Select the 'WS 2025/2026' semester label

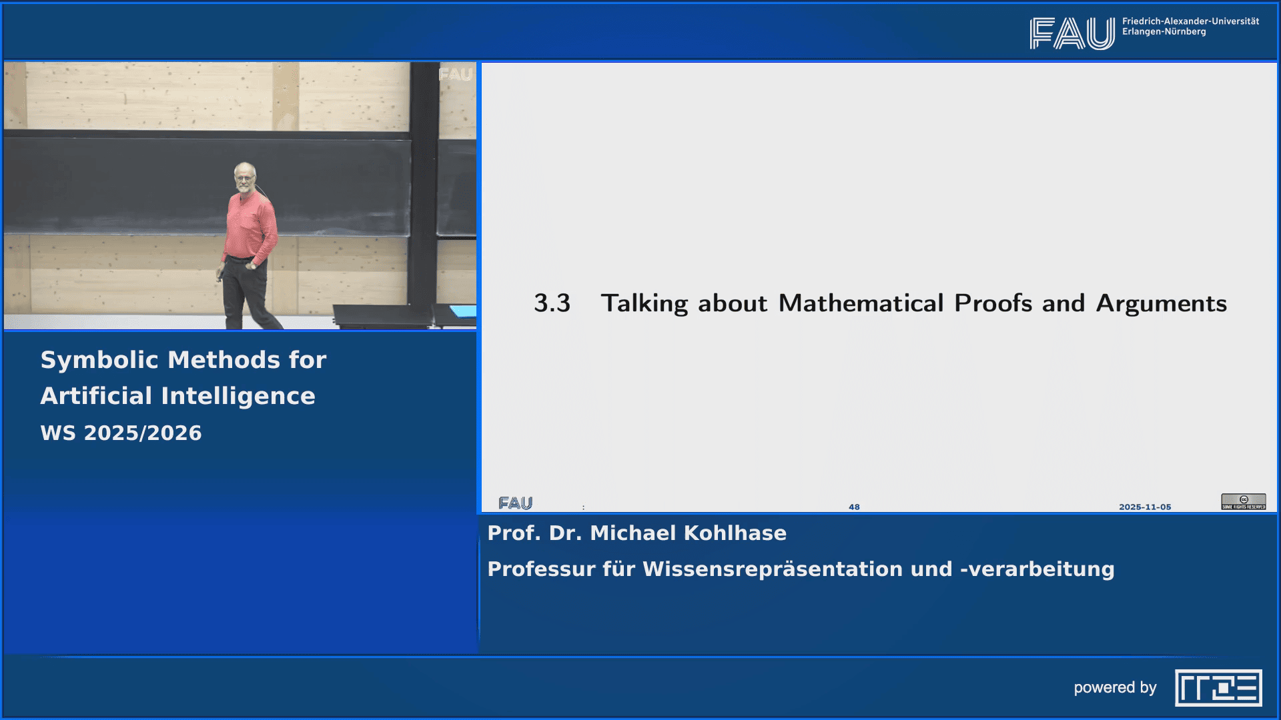121,432
